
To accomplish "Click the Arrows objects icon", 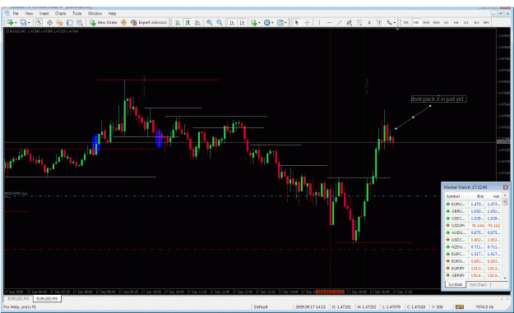I will tap(389, 22).
